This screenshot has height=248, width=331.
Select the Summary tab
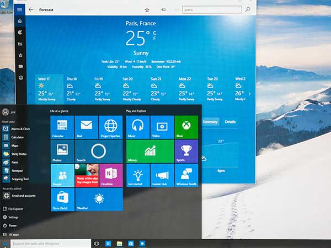click(x=211, y=121)
